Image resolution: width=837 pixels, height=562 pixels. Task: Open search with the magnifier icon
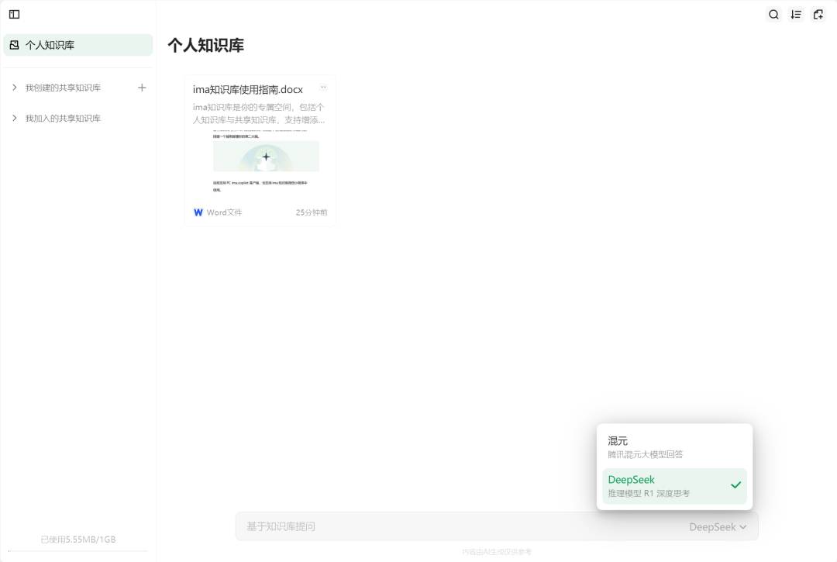click(x=773, y=15)
